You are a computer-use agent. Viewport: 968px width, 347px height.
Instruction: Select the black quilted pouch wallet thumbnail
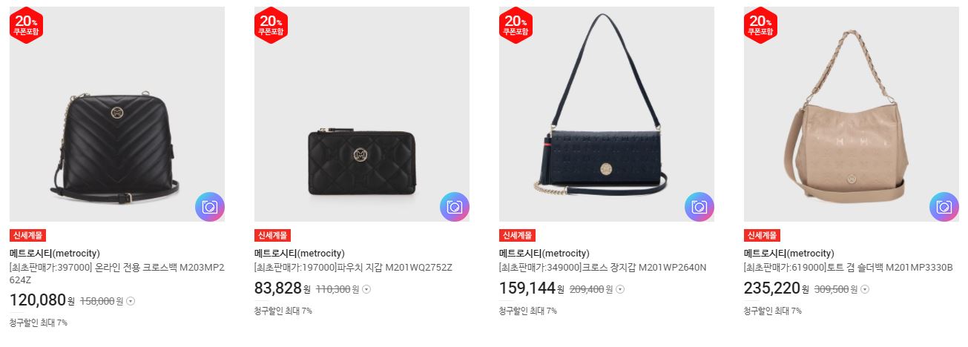tap(362, 114)
